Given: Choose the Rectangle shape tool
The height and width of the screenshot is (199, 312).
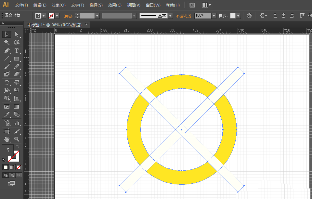Looking at the screenshot, I should [17, 59].
